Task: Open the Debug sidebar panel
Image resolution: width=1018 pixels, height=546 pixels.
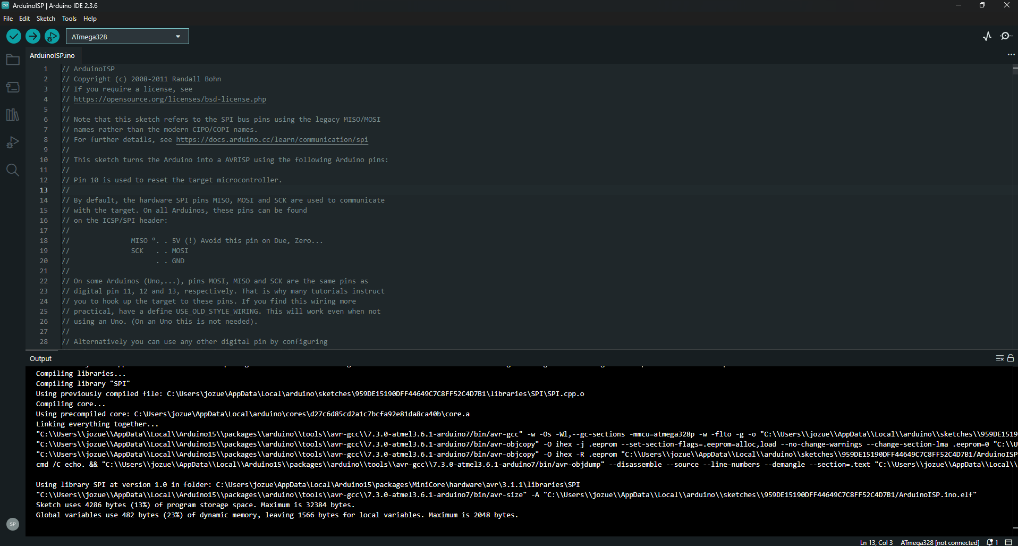Action: tap(13, 142)
